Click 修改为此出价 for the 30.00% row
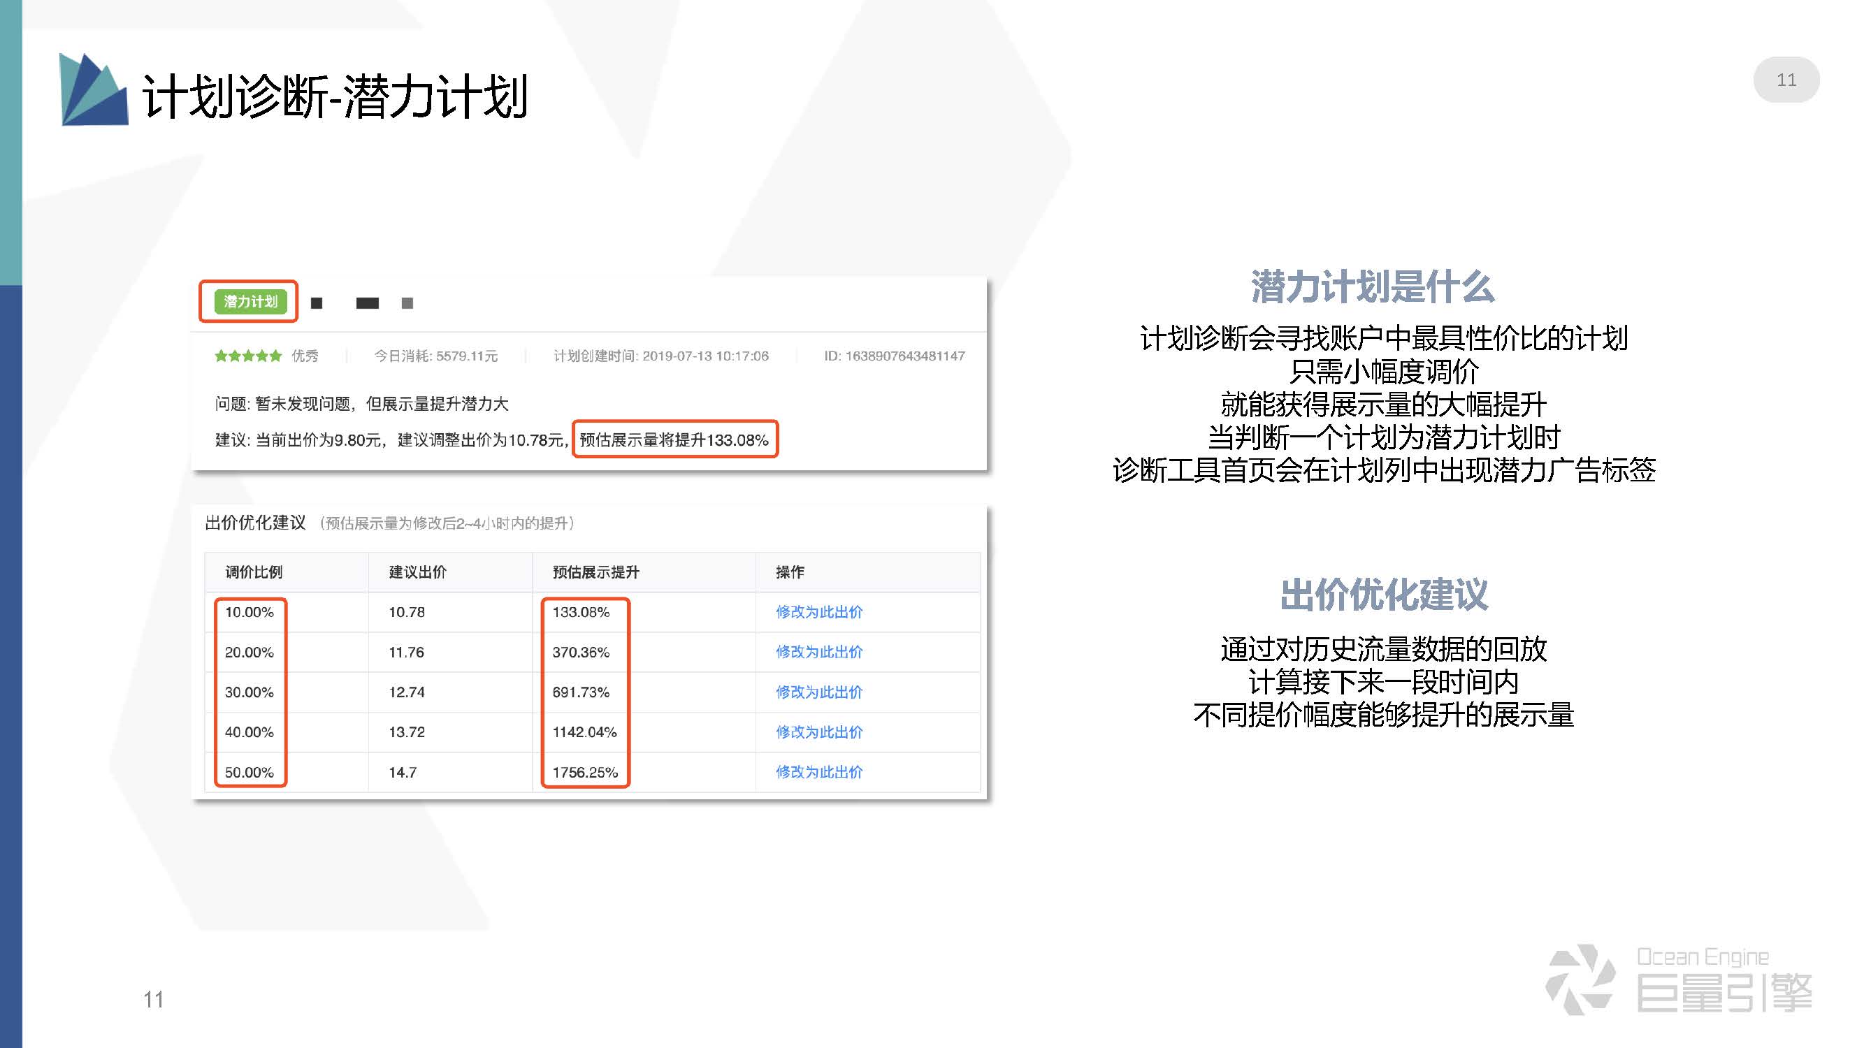 coord(818,692)
